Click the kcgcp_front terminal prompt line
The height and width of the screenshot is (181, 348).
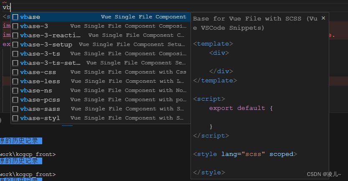coord(28,154)
